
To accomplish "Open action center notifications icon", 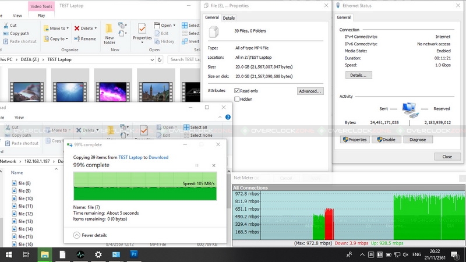I will 454,254.
